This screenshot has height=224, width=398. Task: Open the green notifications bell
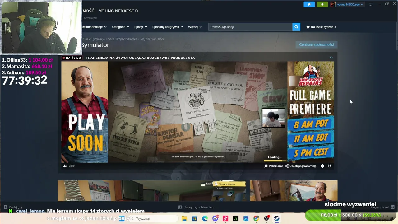322,4
